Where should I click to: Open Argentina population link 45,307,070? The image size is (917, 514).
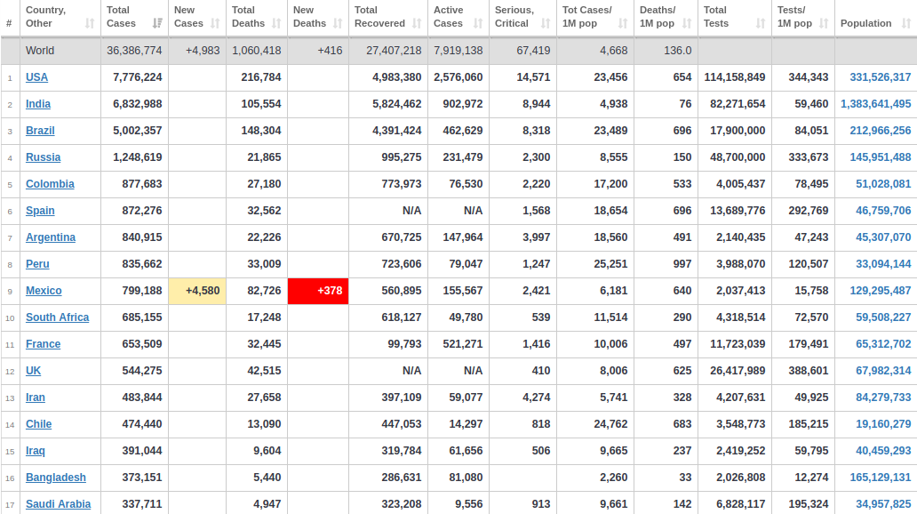[x=883, y=237]
